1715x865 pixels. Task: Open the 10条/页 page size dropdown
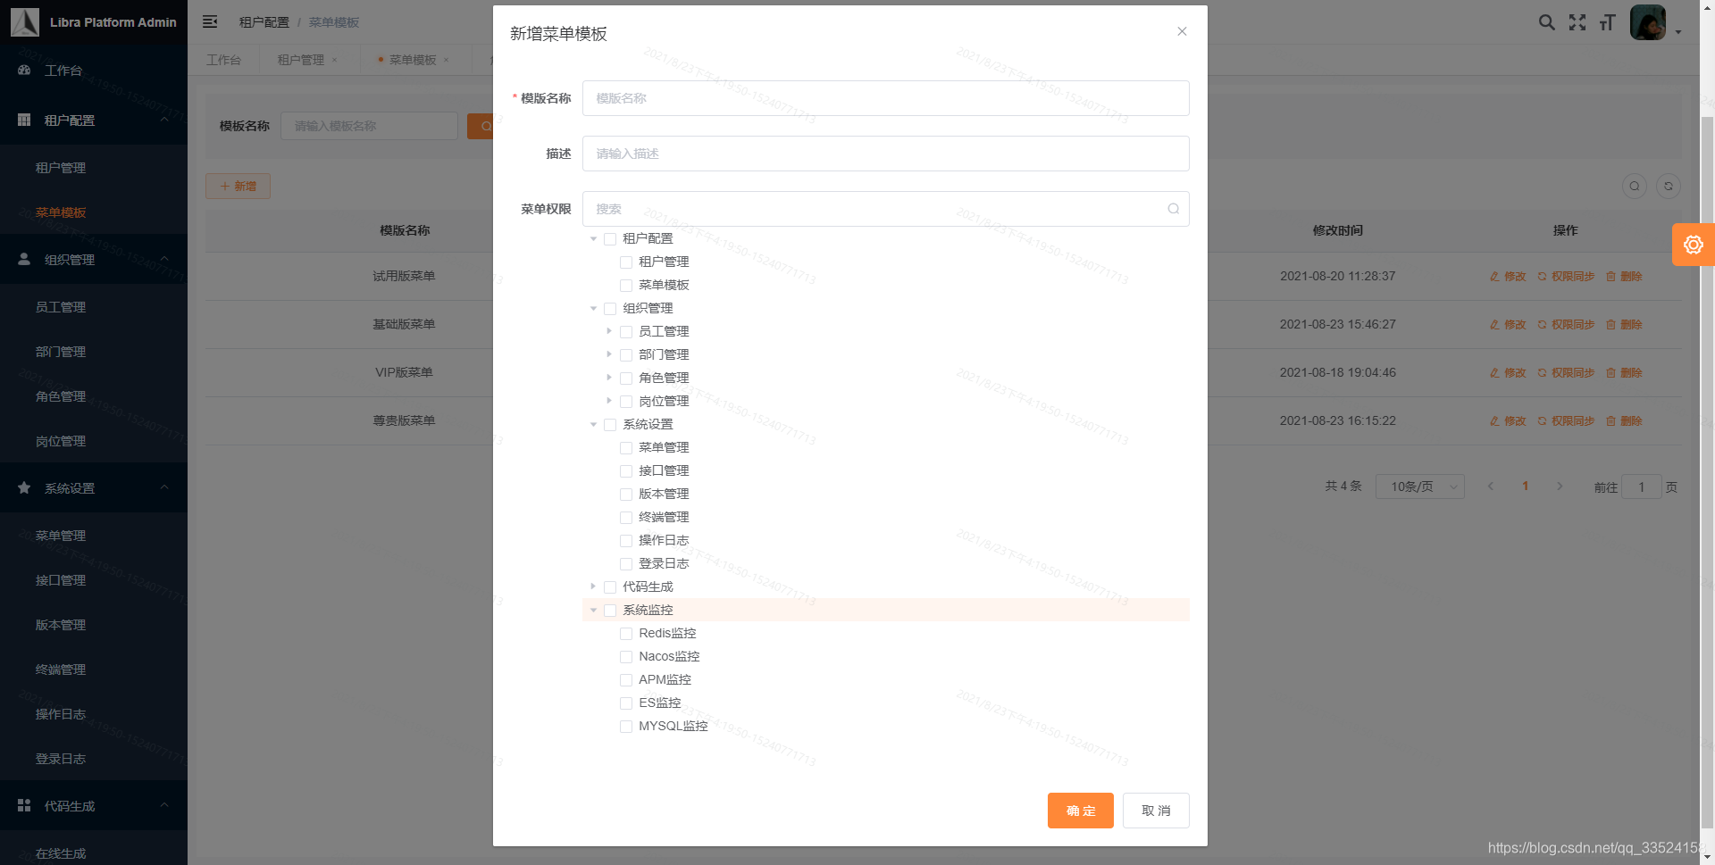[1419, 487]
